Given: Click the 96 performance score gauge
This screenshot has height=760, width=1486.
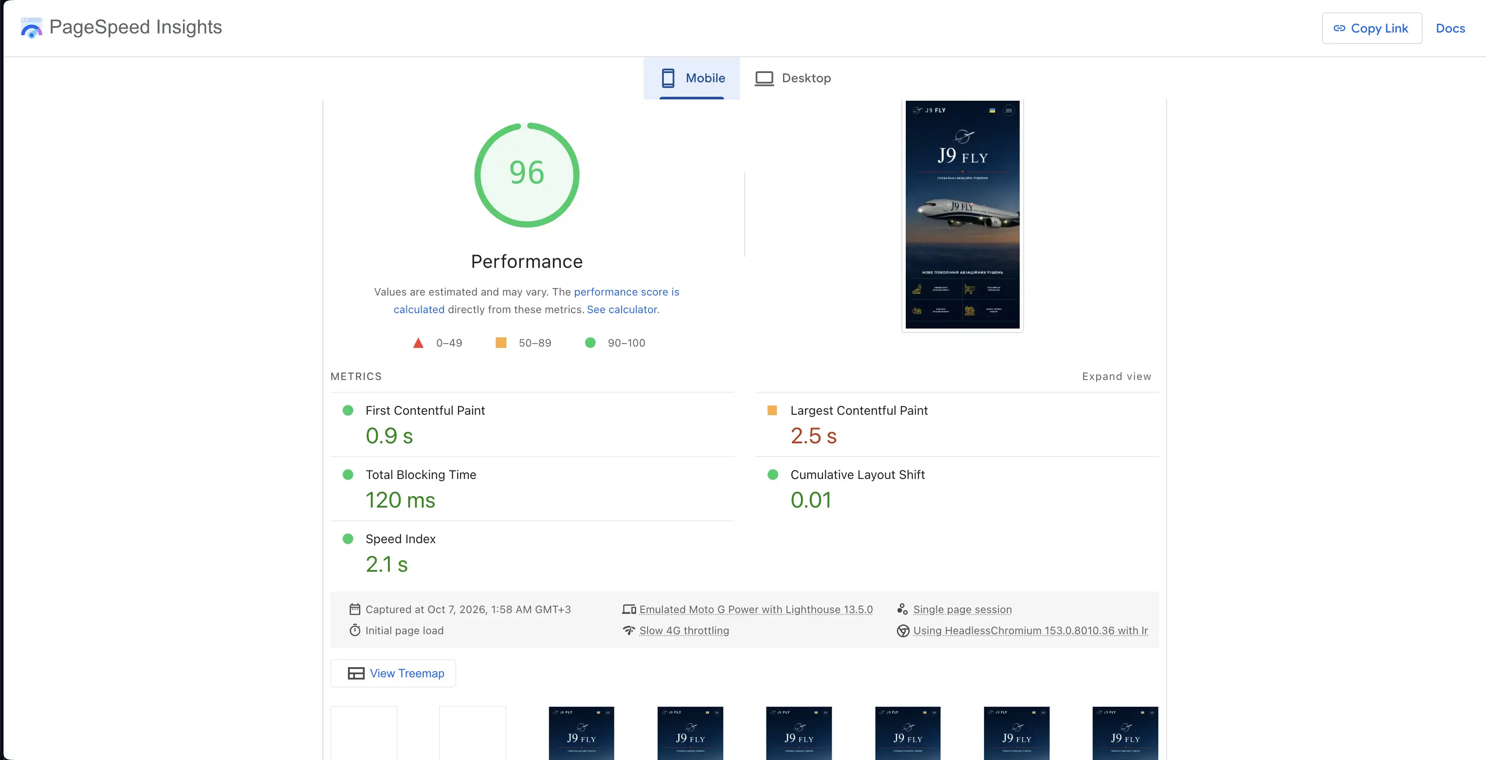Looking at the screenshot, I should [x=527, y=175].
